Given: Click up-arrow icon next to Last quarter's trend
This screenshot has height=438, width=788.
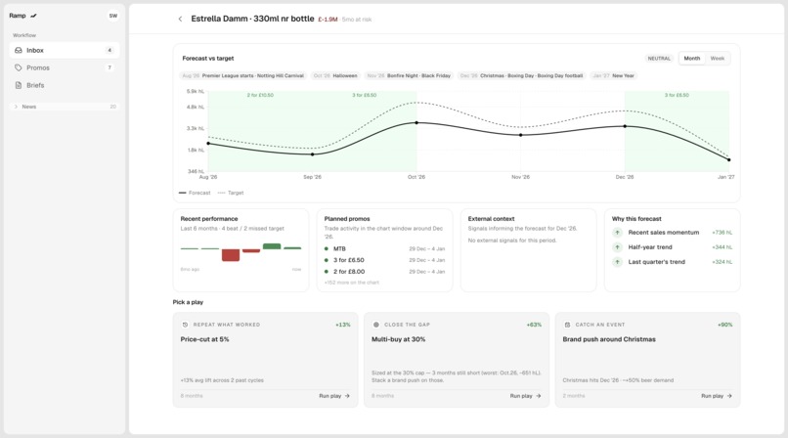Looking at the screenshot, I should 617,262.
